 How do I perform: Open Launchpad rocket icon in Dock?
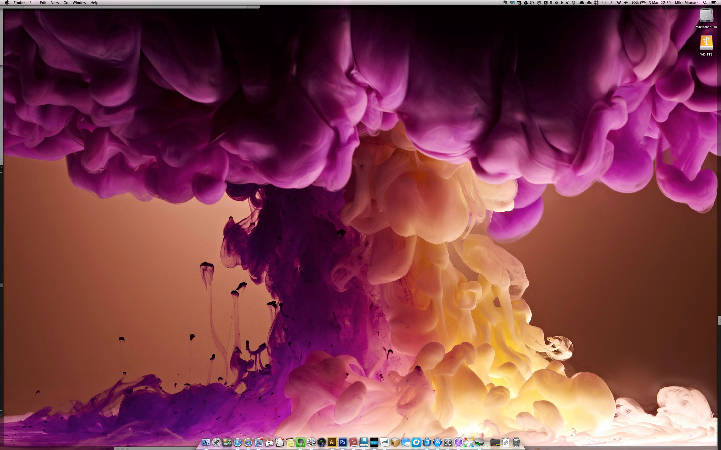pos(216,442)
